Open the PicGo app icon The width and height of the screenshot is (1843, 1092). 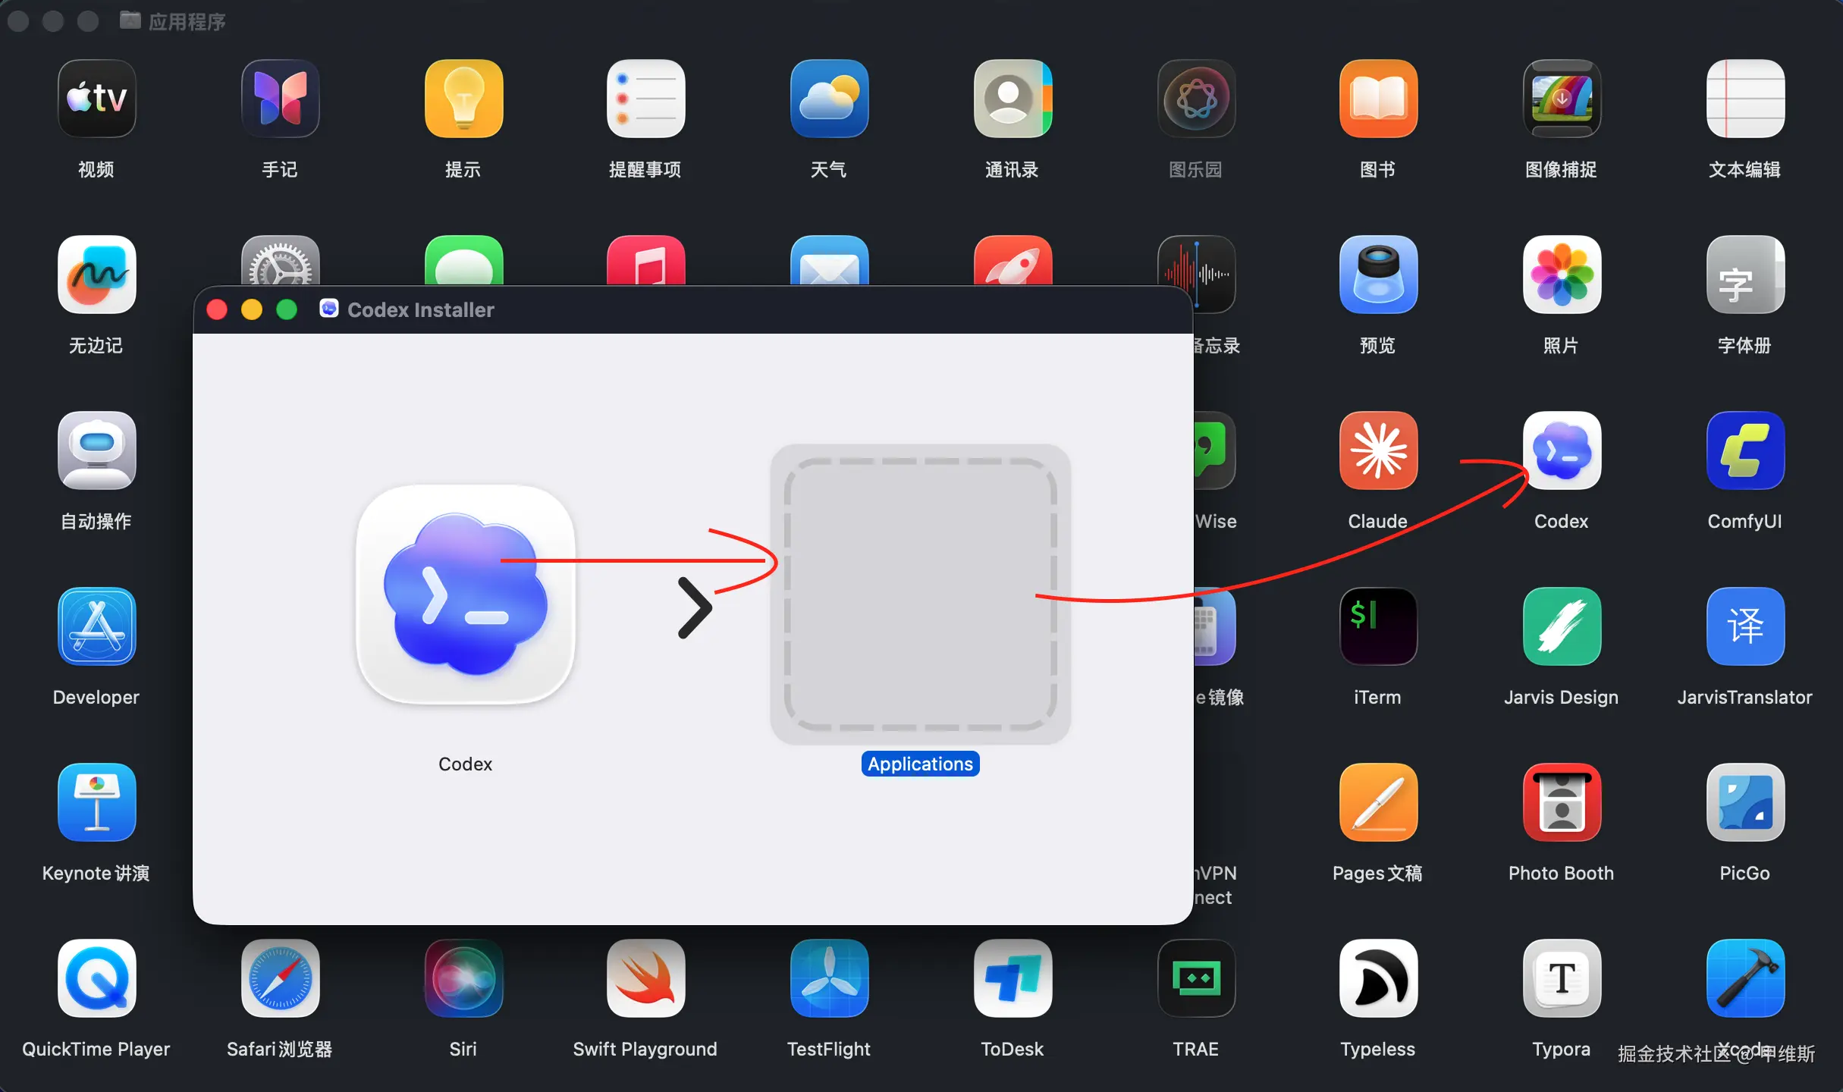click(1744, 803)
